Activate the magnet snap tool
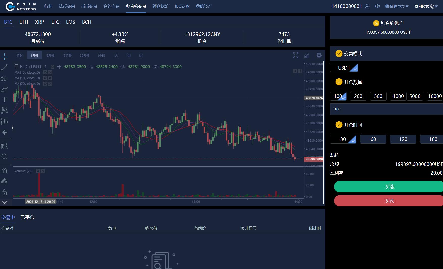 click(x=4, y=171)
